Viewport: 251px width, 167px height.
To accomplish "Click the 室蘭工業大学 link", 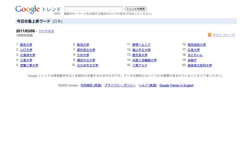I will coord(29,65).
